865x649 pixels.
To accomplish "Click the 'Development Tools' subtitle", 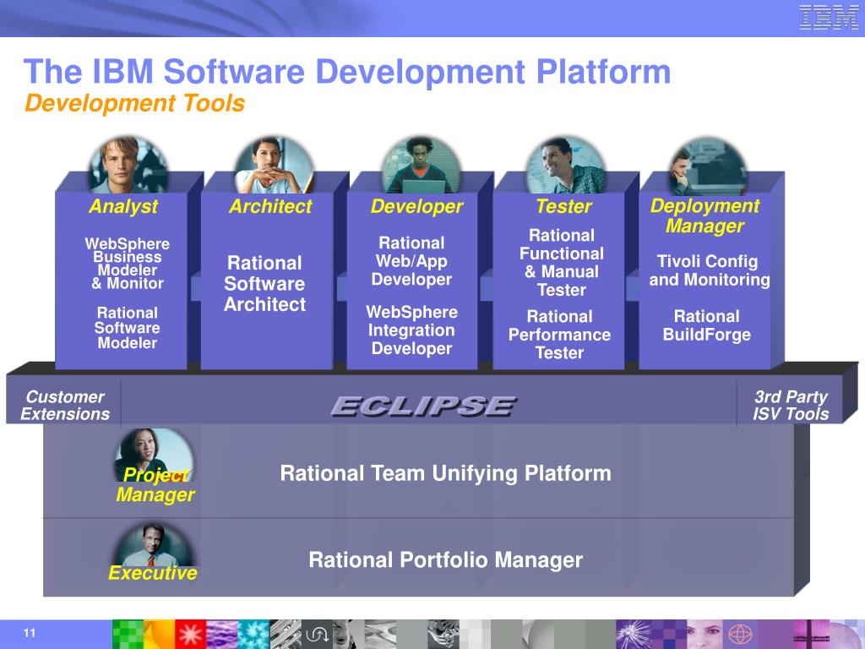I will (x=134, y=103).
